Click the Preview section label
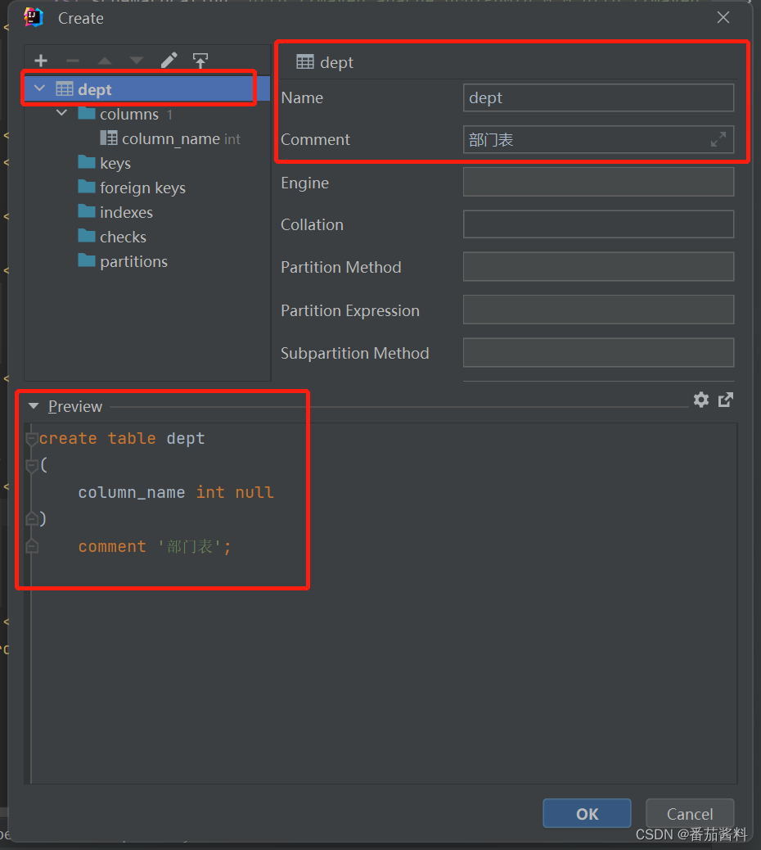 coord(75,406)
